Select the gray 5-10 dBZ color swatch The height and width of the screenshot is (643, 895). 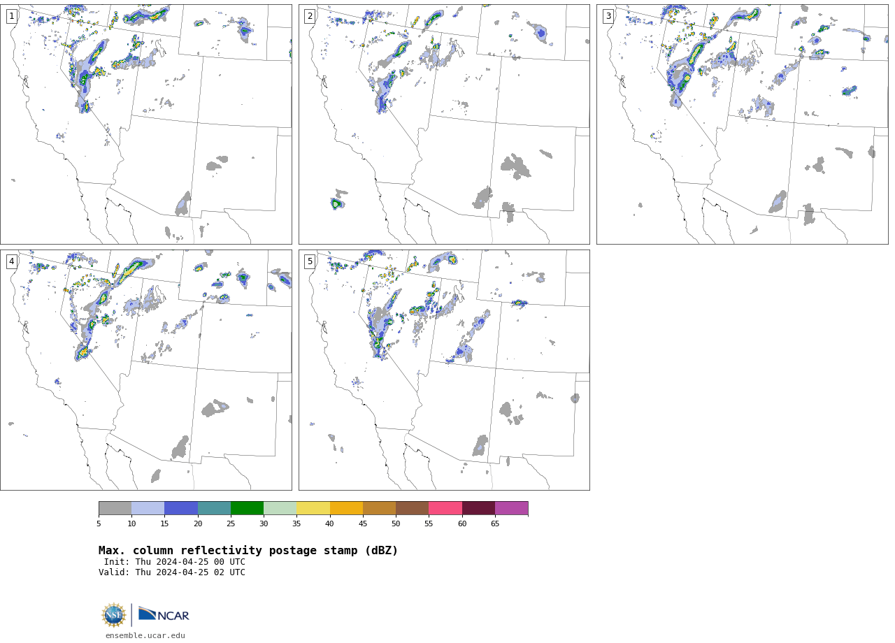point(115,508)
